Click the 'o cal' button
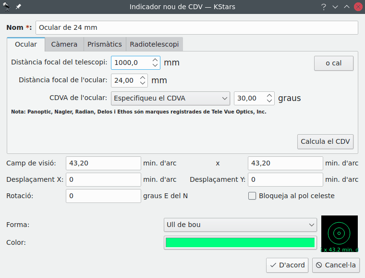 (x=333, y=63)
